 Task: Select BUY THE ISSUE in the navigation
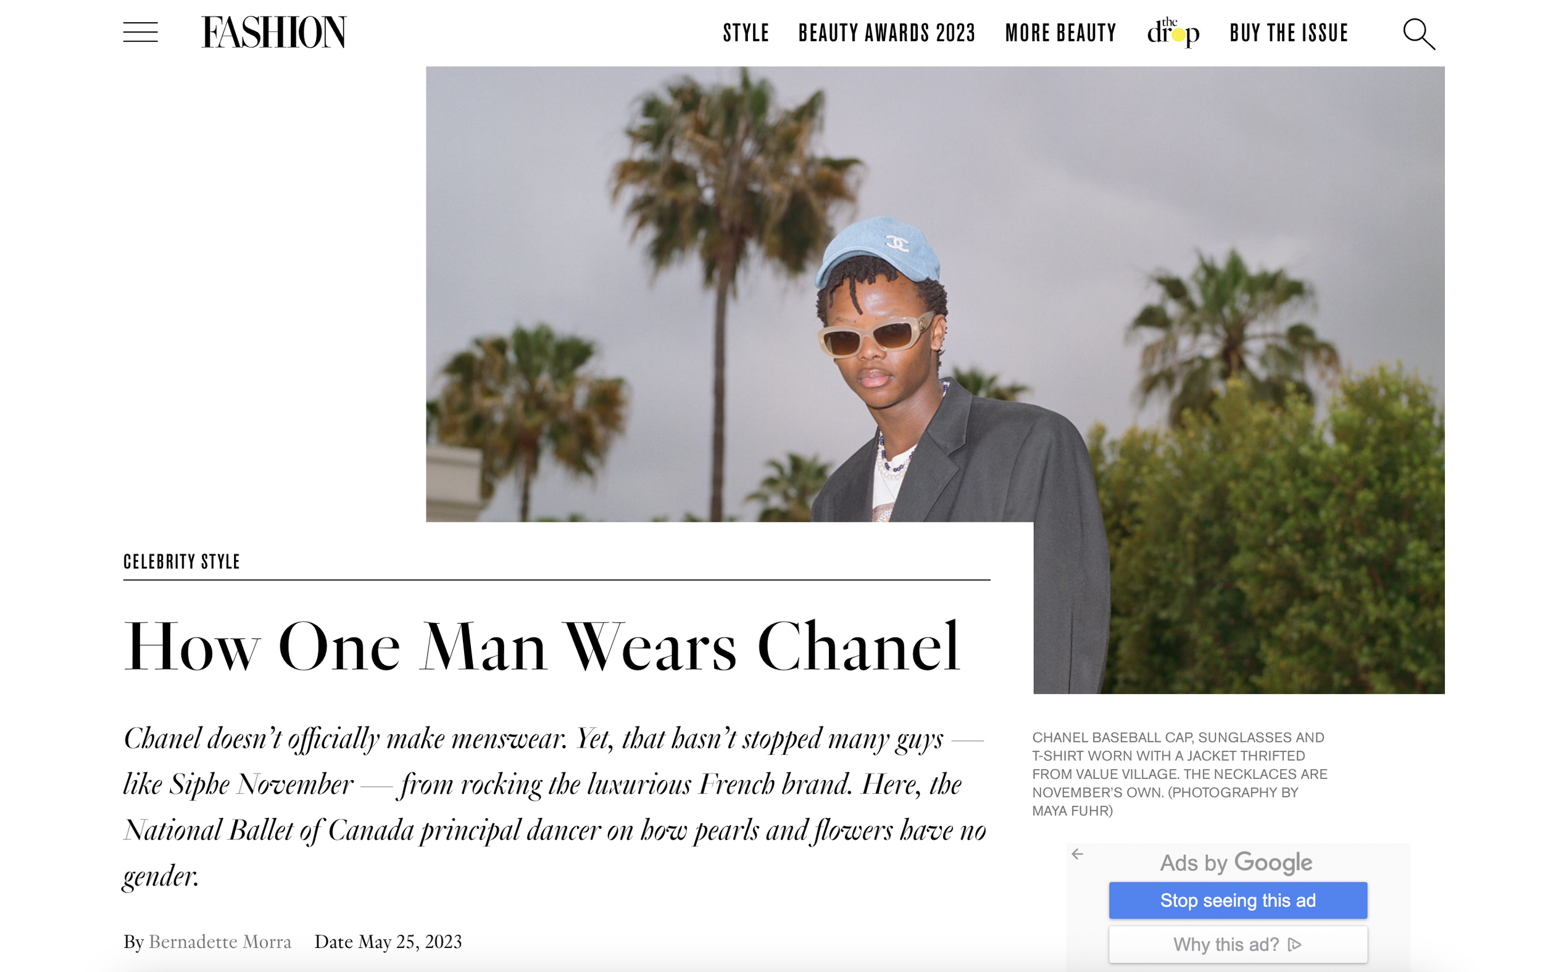coord(1289,33)
